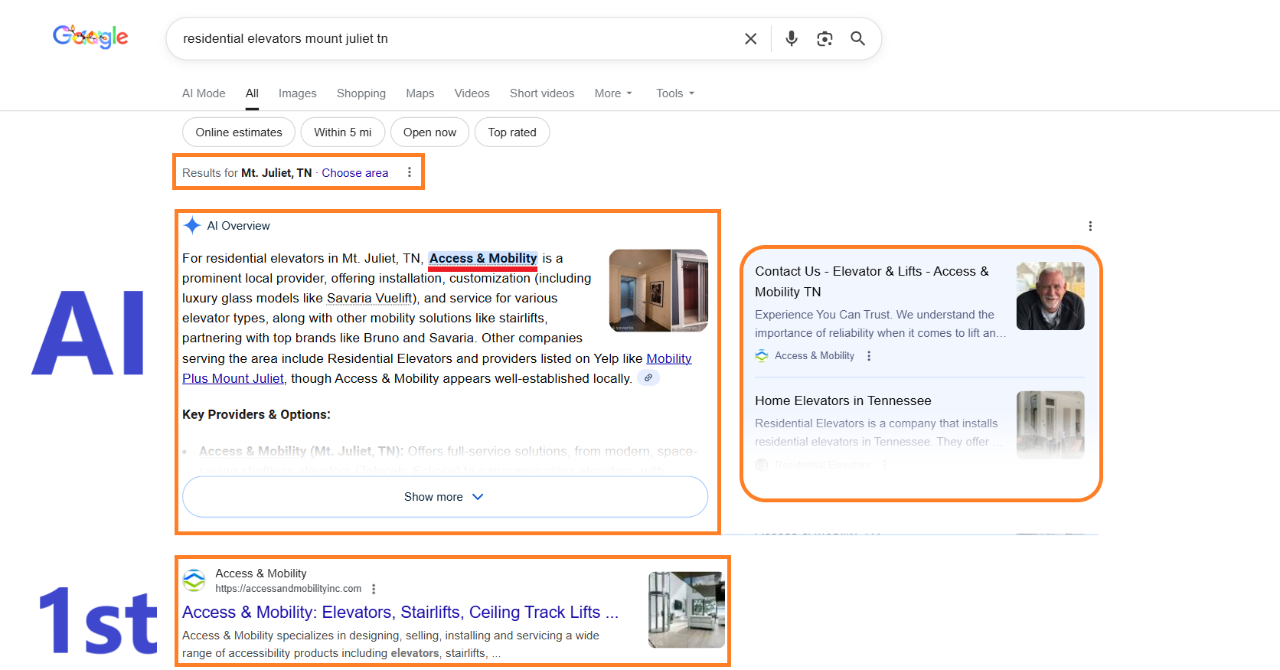This screenshot has height=670, width=1280.
Task: Click the 'Key Providers & Options:' heading
Action: pos(256,414)
